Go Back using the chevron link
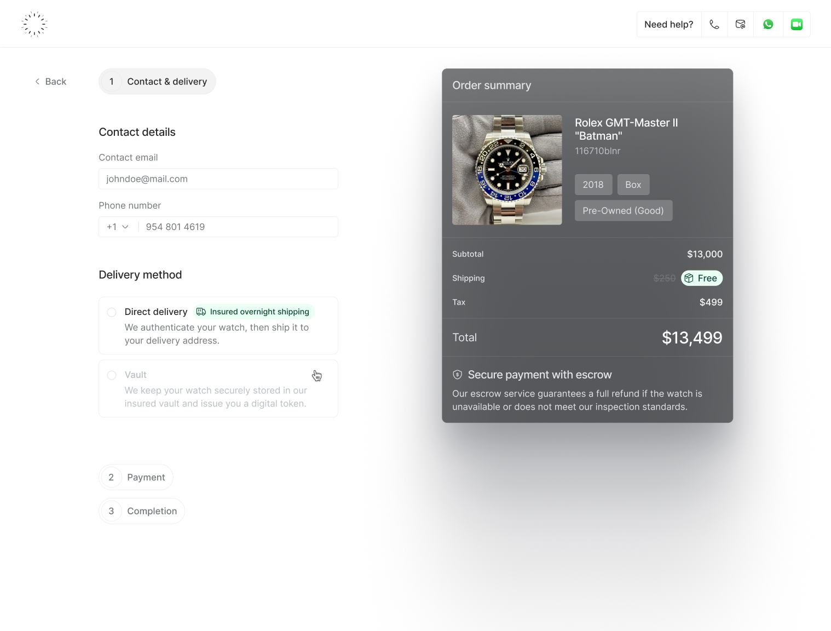The image size is (831, 631). click(x=50, y=82)
